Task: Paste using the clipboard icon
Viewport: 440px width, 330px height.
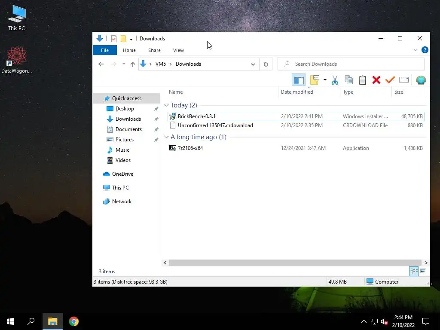Action: pyautogui.click(x=363, y=80)
